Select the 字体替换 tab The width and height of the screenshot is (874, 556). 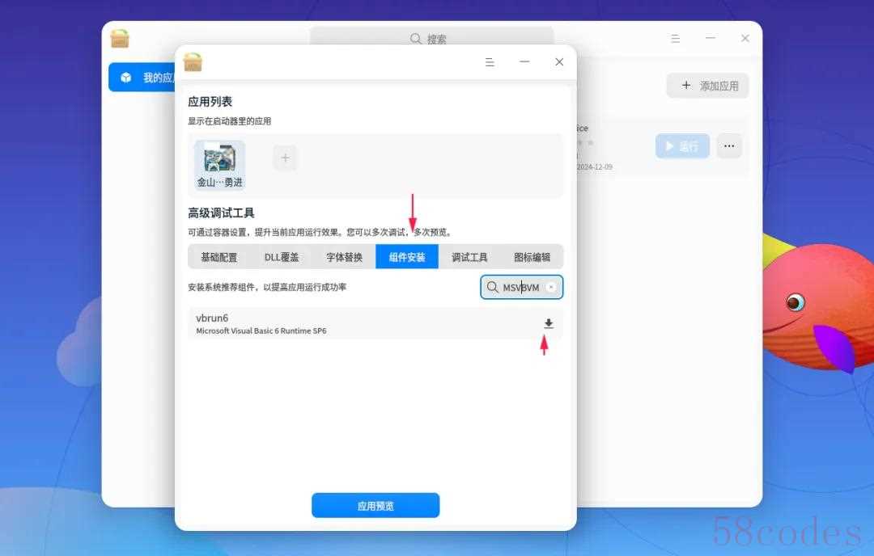(x=345, y=257)
